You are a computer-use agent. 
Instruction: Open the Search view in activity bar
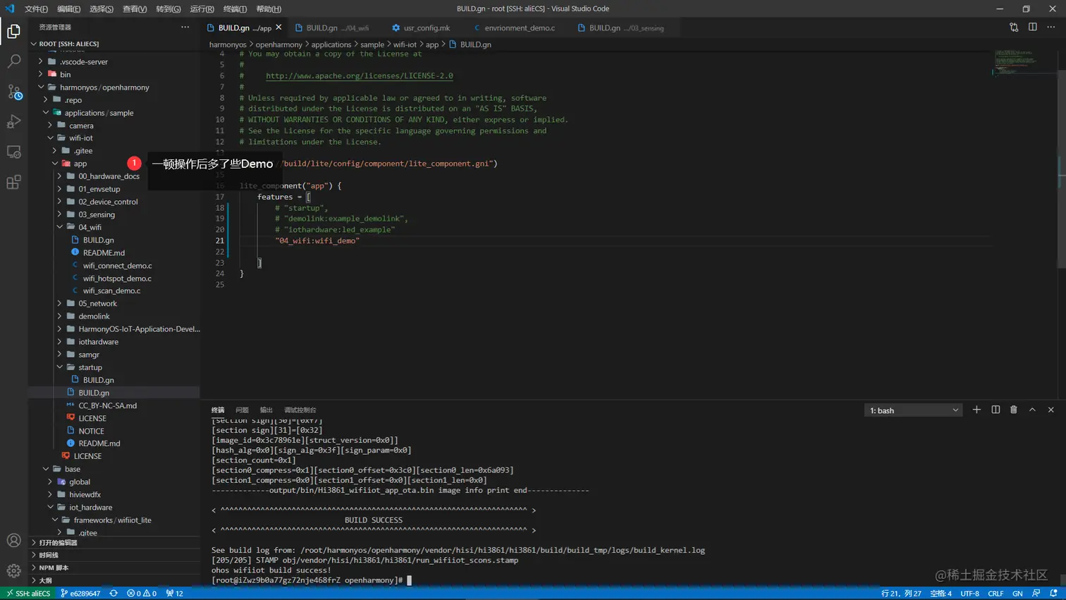click(x=13, y=61)
